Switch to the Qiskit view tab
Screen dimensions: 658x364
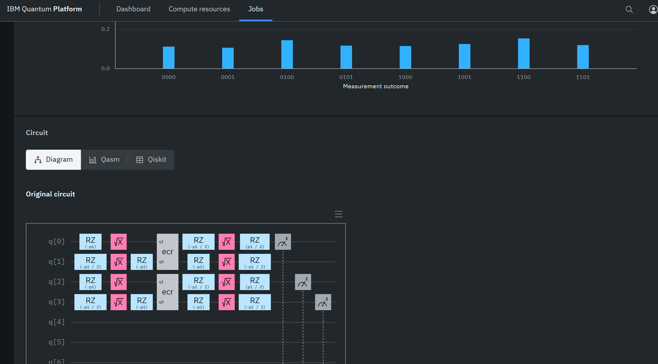pos(151,160)
